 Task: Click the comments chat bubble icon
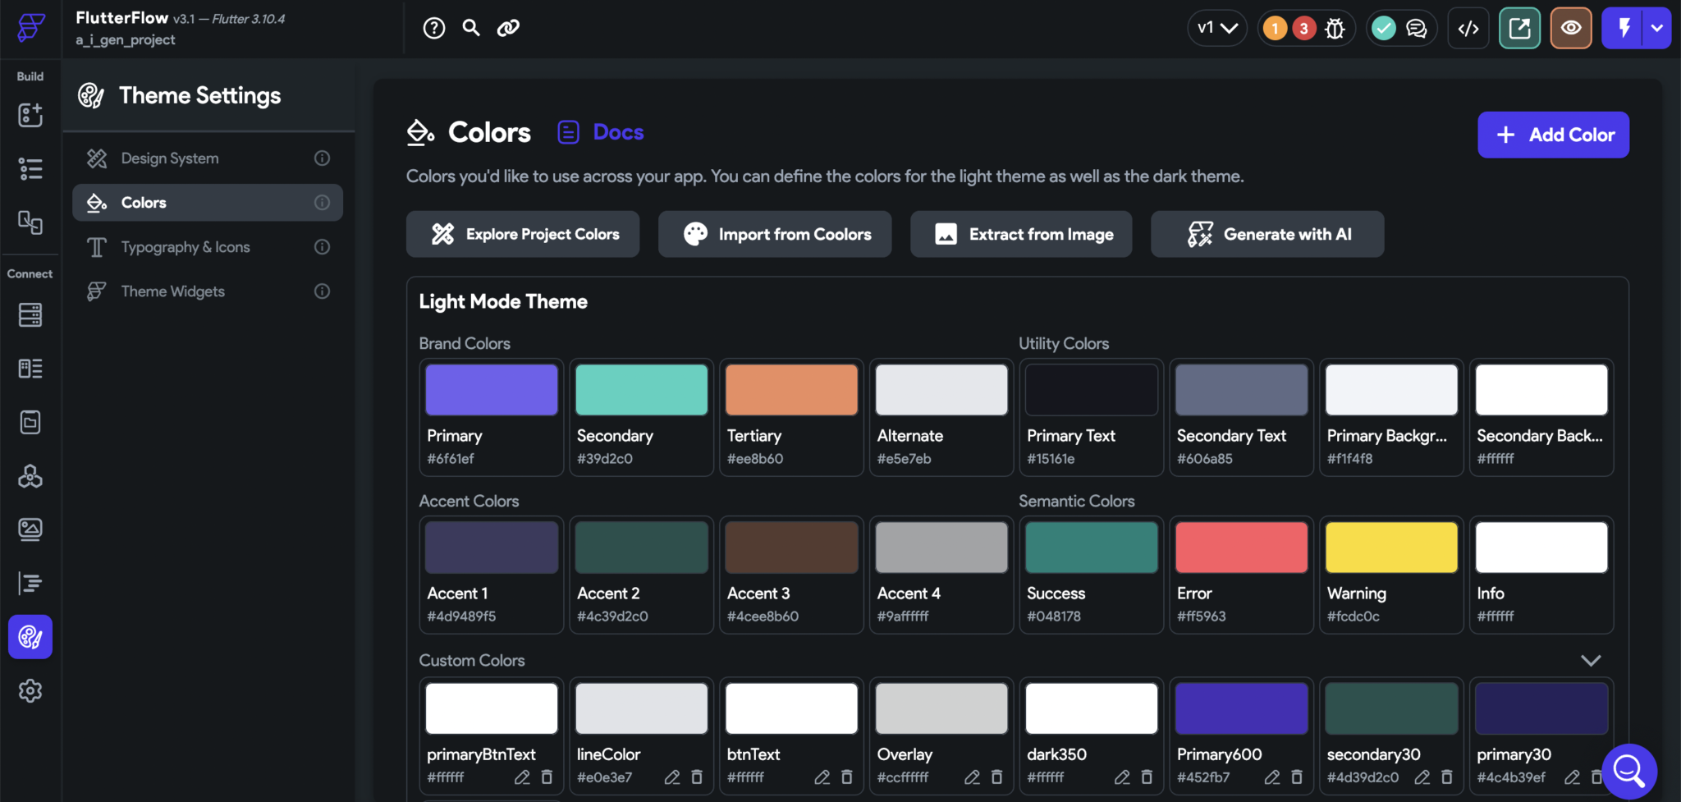click(1417, 29)
